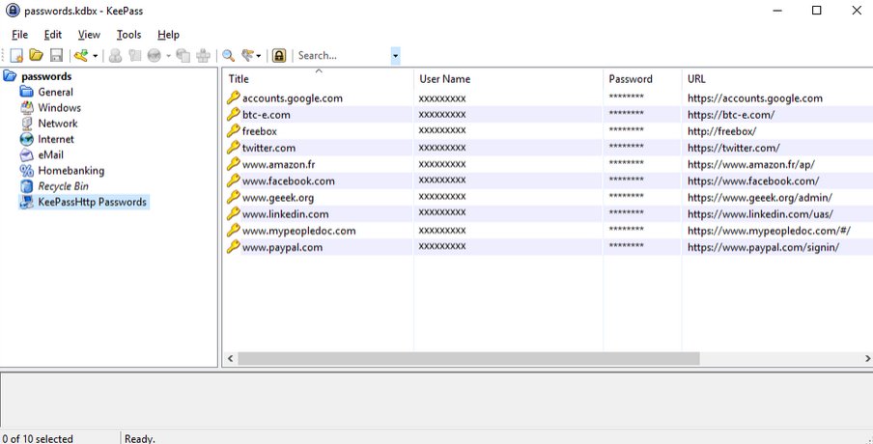The width and height of the screenshot is (873, 444).
Task: Click key icon of twitter.com entry
Action: 234,148
